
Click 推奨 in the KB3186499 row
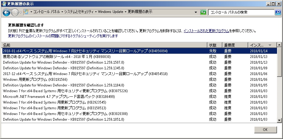click(228, 97)
